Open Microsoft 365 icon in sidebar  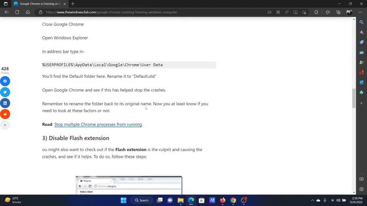point(362,73)
